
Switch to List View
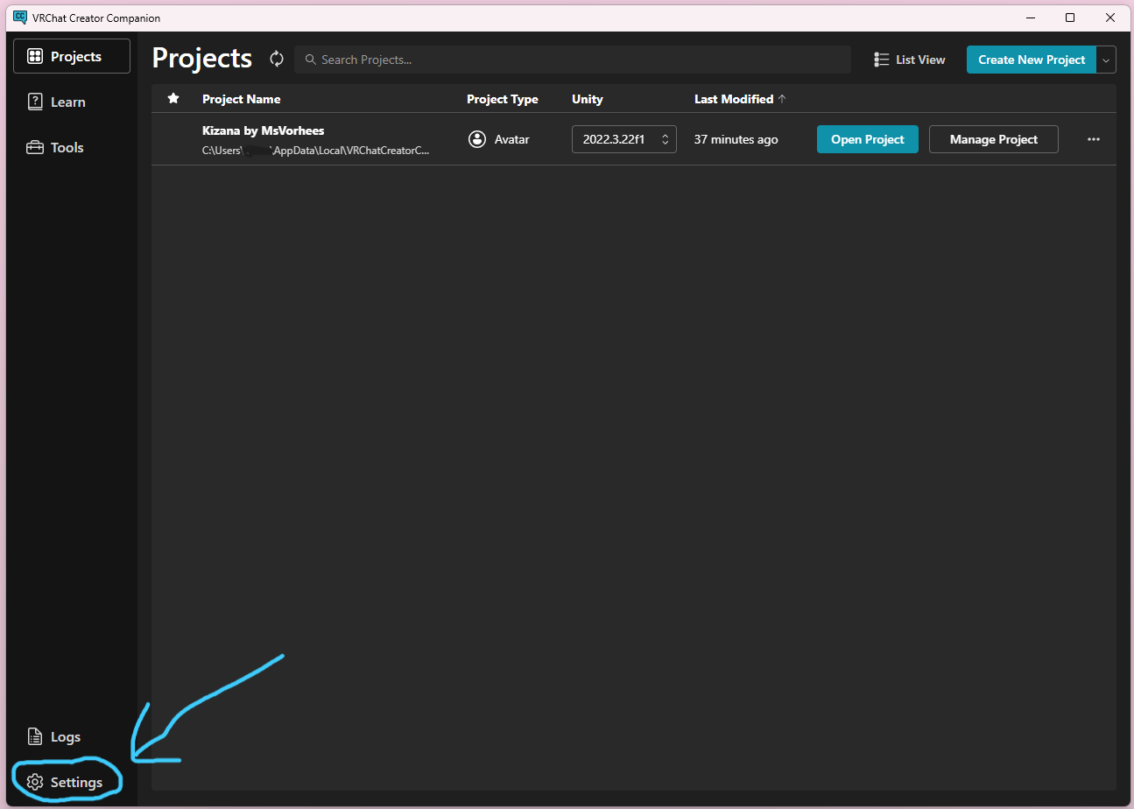[x=910, y=60]
